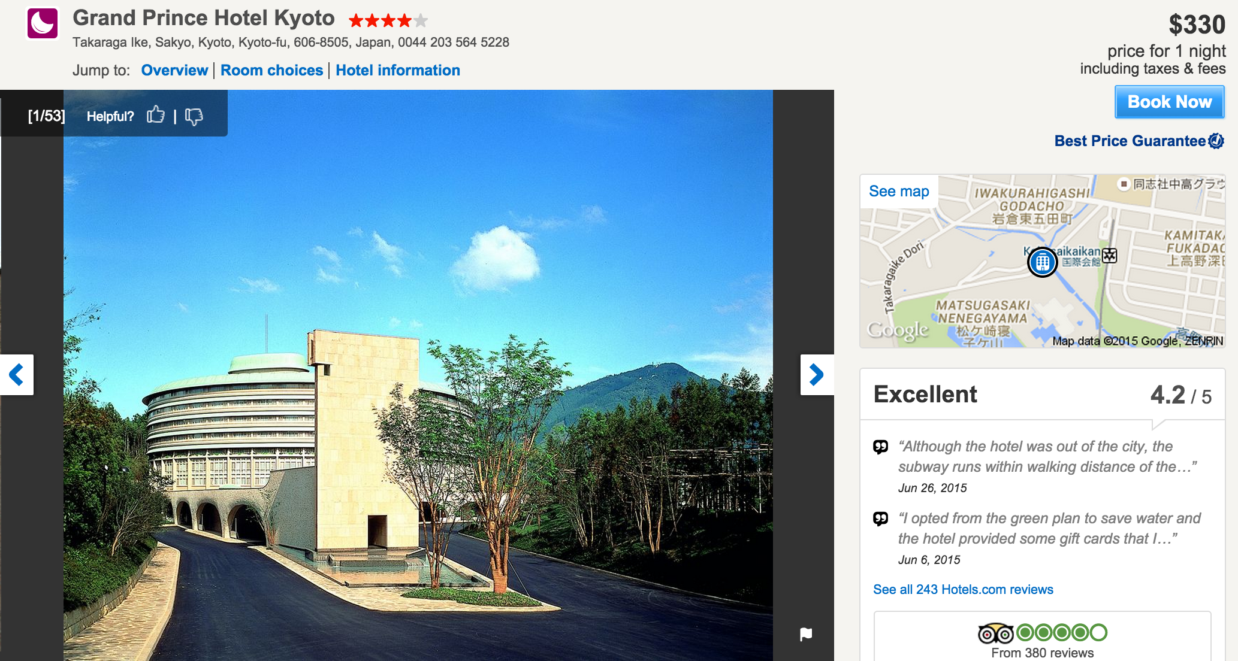Click the thumbs up helpful icon
Screen dimensions: 1238x661
pos(156,114)
